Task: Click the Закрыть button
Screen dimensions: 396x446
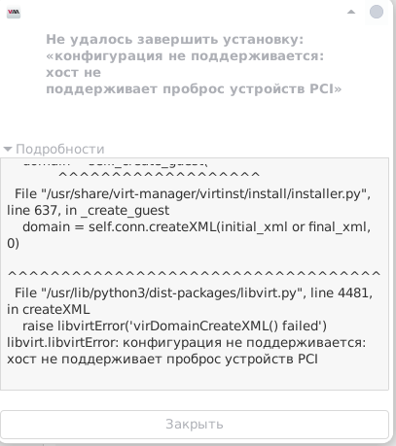Action: [195, 425]
